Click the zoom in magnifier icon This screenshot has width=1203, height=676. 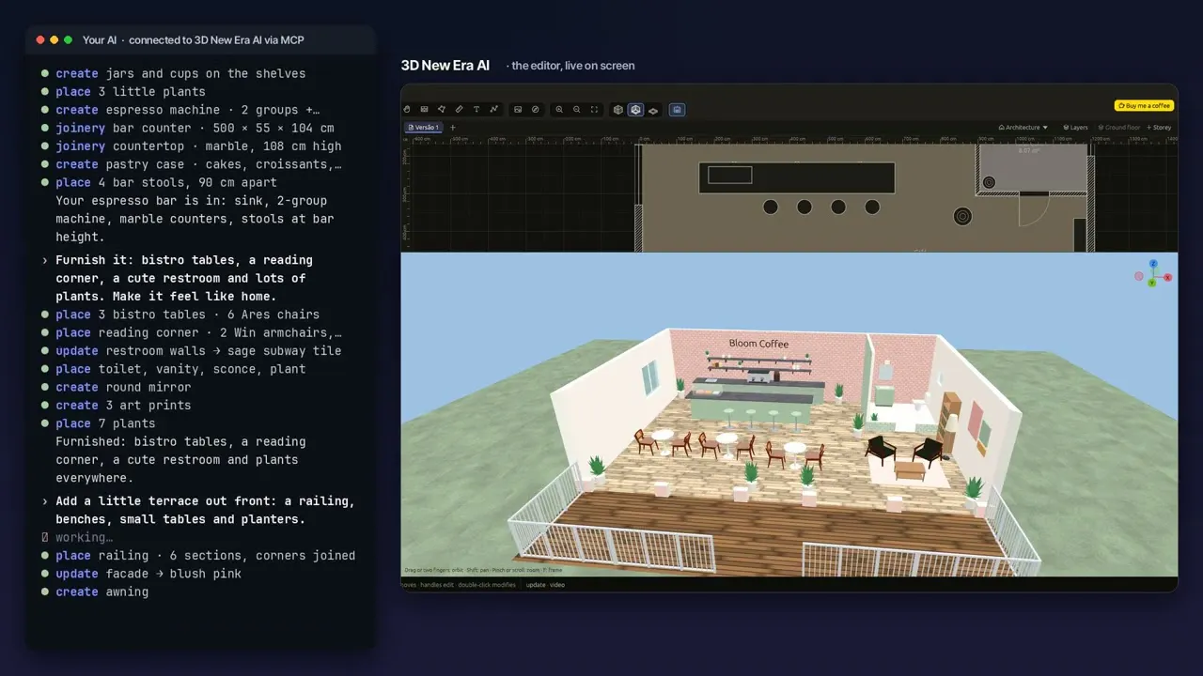(559, 109)
